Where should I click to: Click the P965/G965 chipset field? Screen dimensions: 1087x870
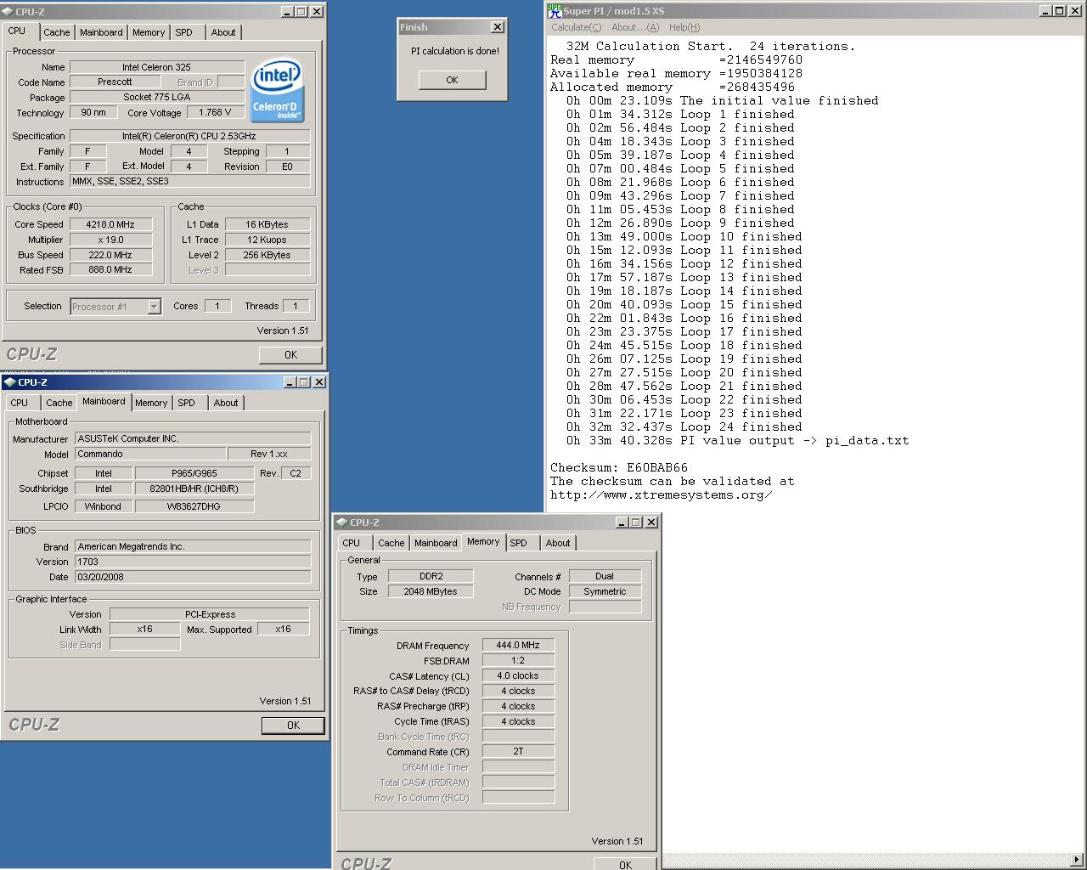click(194, 473)
